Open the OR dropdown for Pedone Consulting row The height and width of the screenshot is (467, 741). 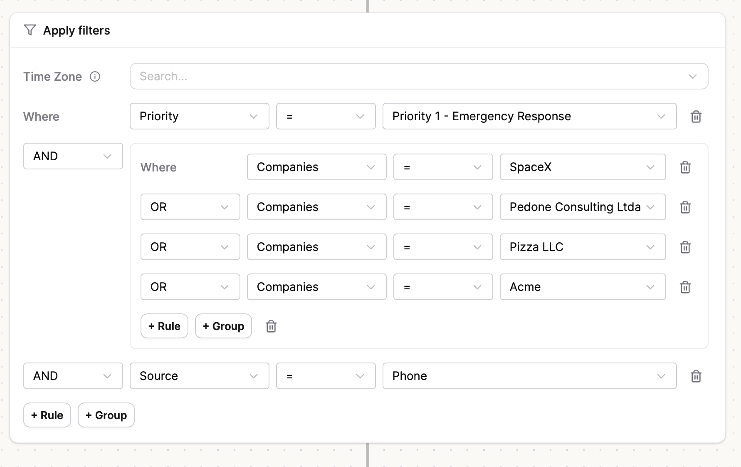click(x=190, y=207)
